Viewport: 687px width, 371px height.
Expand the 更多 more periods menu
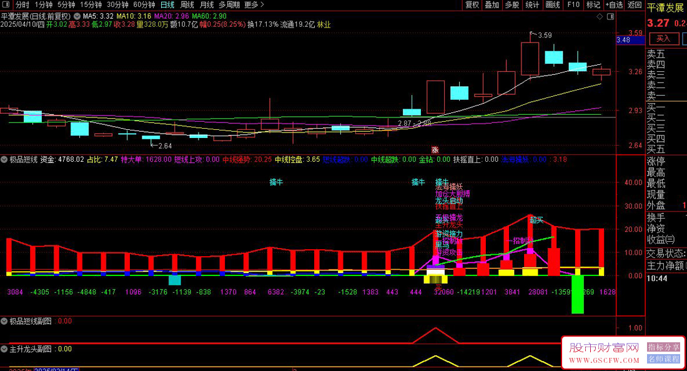[x=254, y=5]
